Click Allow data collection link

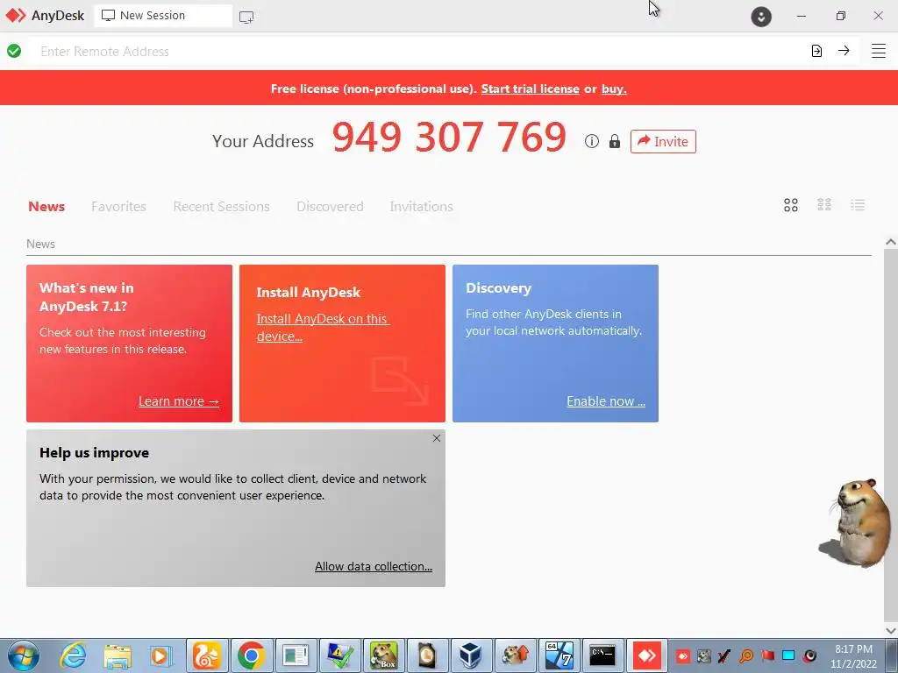pos(374,566)
